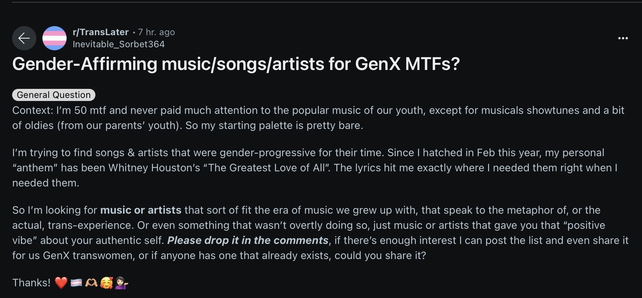The image size is (642, 298).
Task: Click the paragraph starting with "Context:"
Action: click(x=318, y=118)
